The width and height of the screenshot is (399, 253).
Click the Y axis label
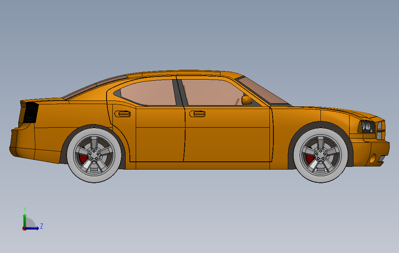tap(25, 210)
